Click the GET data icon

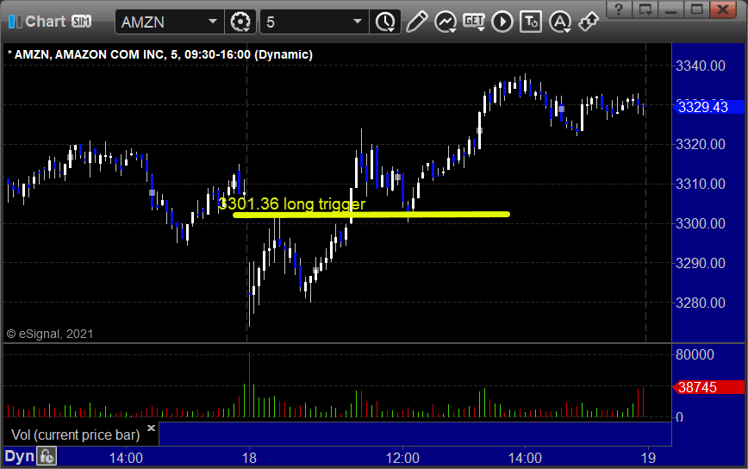point(474,22)
